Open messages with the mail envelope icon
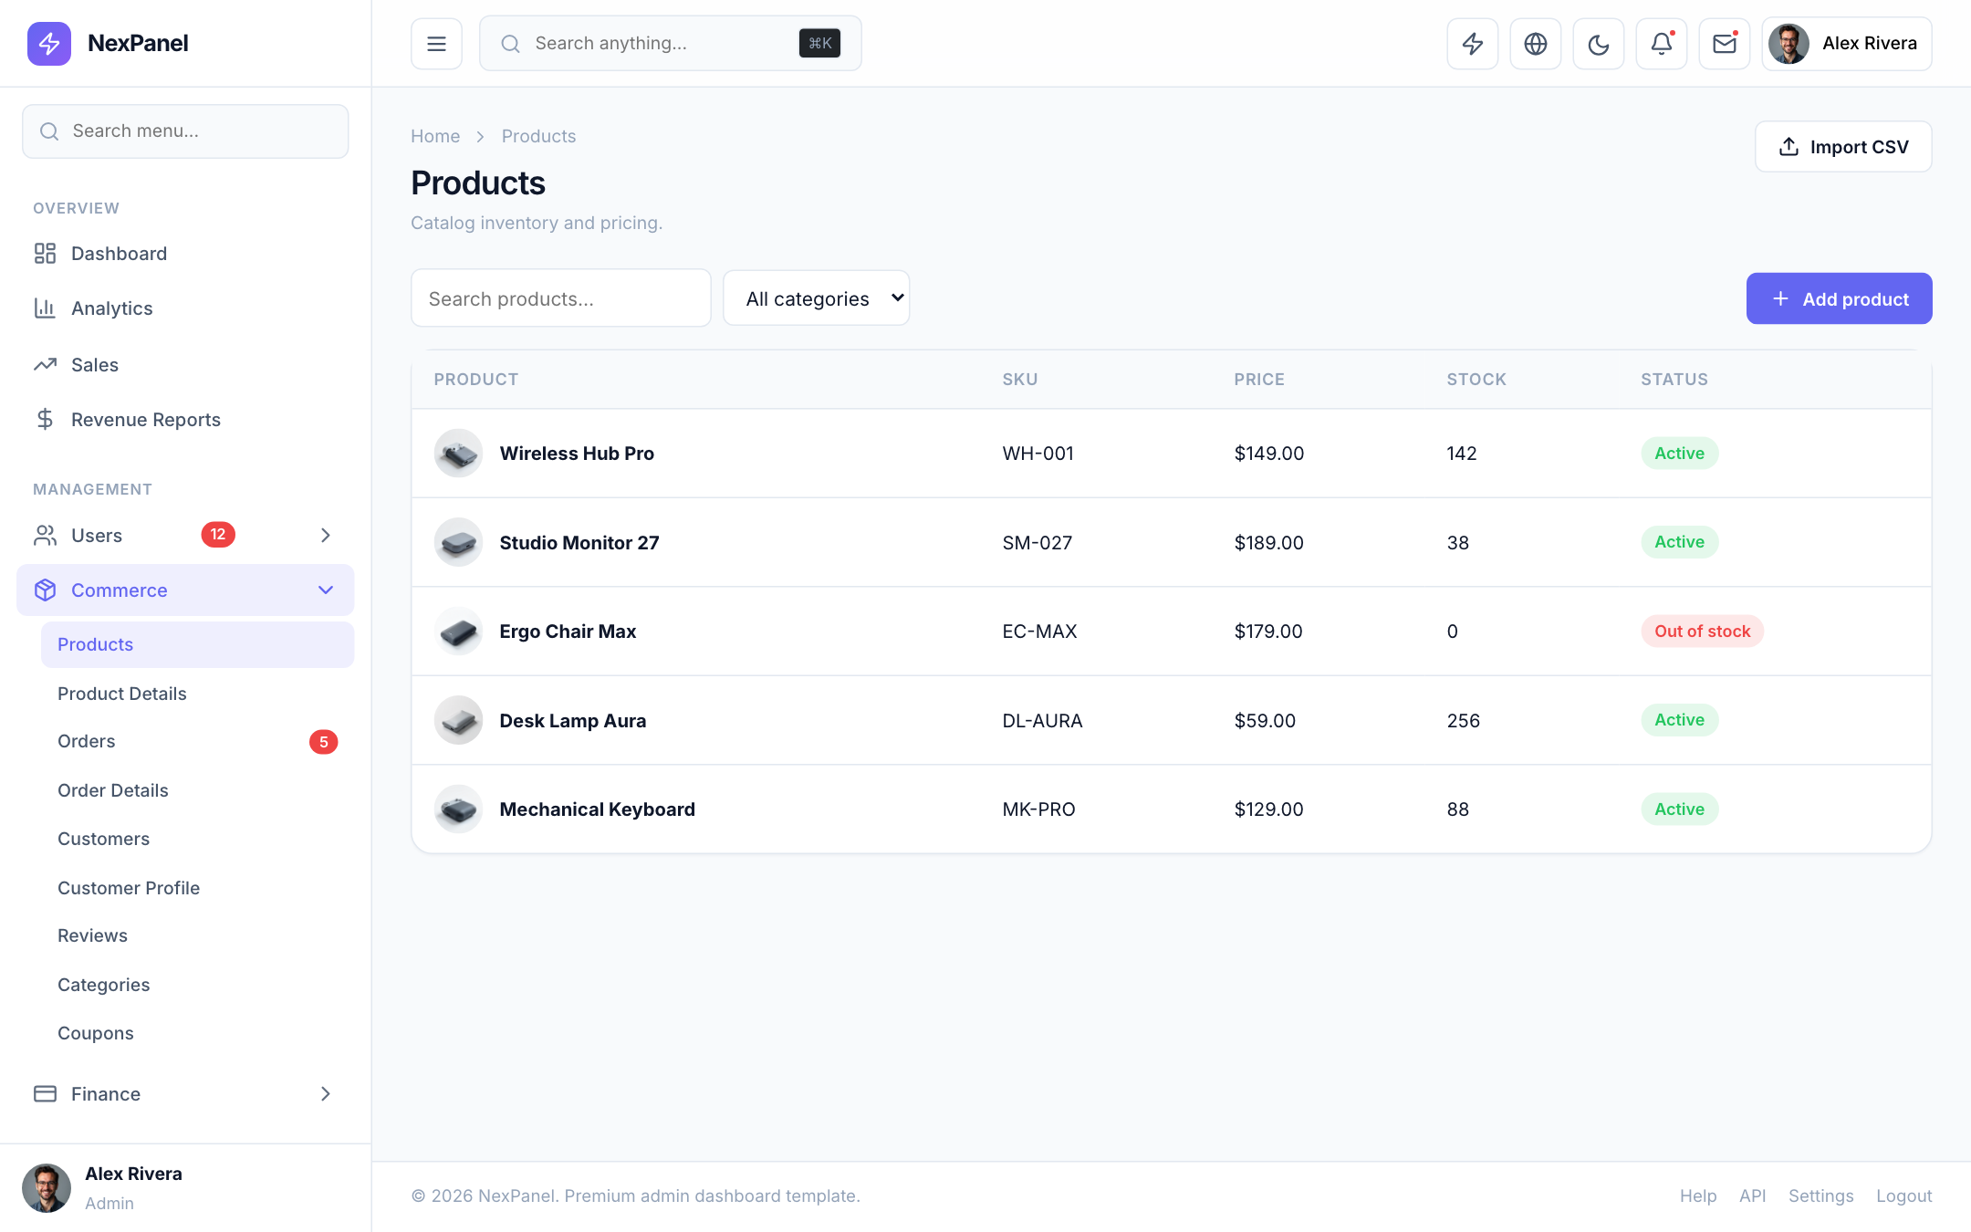The image size is (1971, 1232). [1724, 43]
